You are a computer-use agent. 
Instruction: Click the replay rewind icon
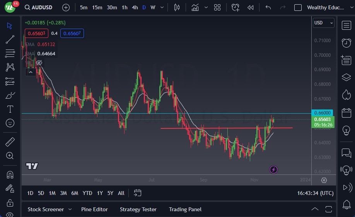251,7
